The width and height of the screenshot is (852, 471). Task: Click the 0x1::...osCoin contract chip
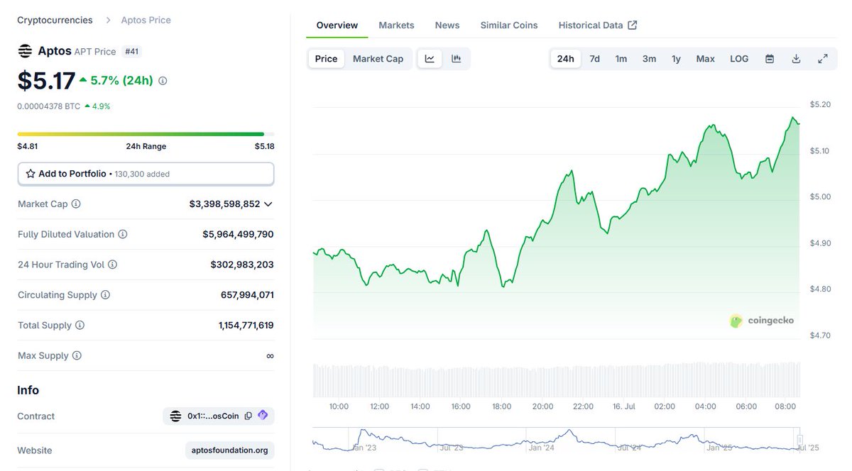[219, 416]
